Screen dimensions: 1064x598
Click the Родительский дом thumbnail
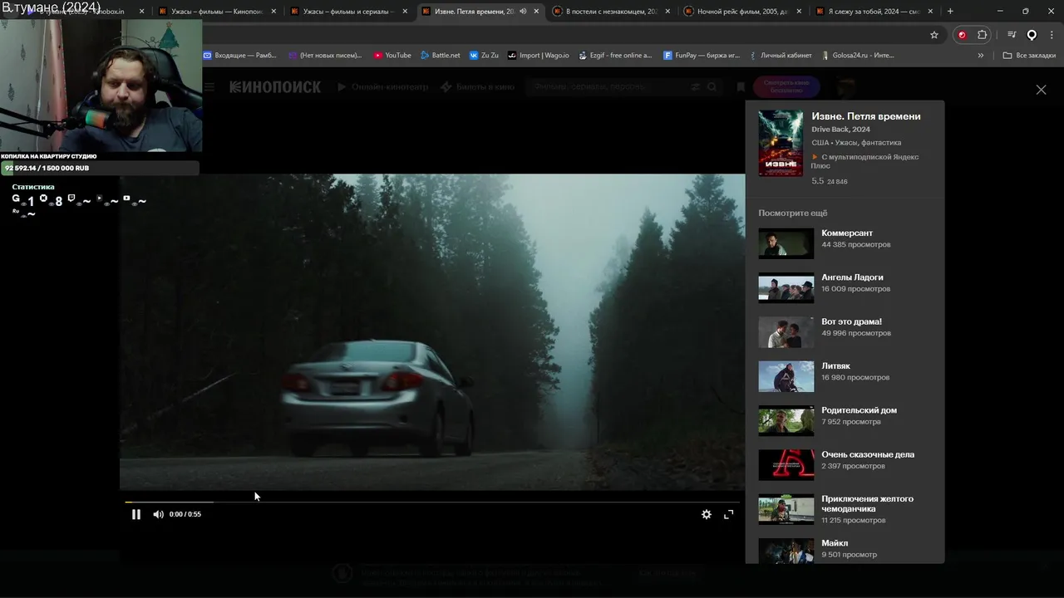tap(786, 420)
